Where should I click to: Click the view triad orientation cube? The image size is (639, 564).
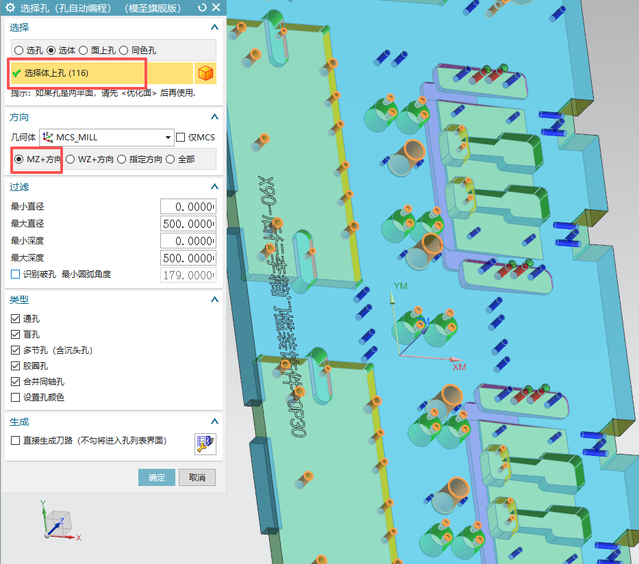[x=58, y=522]
